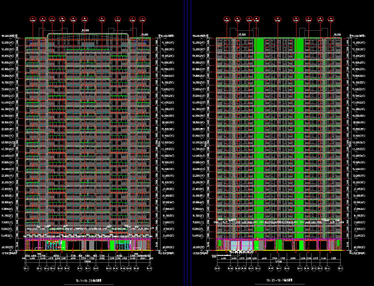Select the yellow ground line under right elevation
Screen dimensions: 374x286
coord(278,251)
